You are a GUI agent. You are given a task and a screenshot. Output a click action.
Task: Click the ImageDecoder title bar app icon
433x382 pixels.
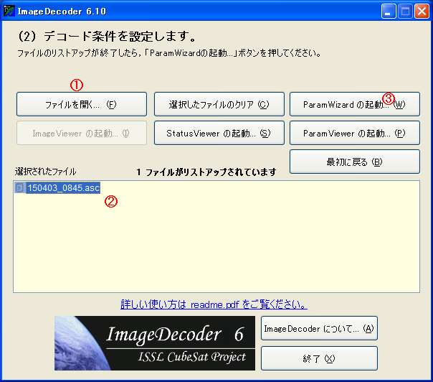pos(9,11)
